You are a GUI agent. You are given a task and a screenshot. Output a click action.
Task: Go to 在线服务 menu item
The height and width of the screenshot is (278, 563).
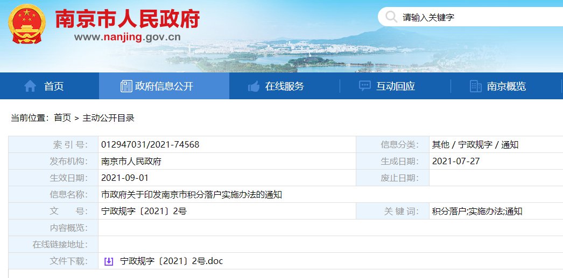(x=284, y=86)
